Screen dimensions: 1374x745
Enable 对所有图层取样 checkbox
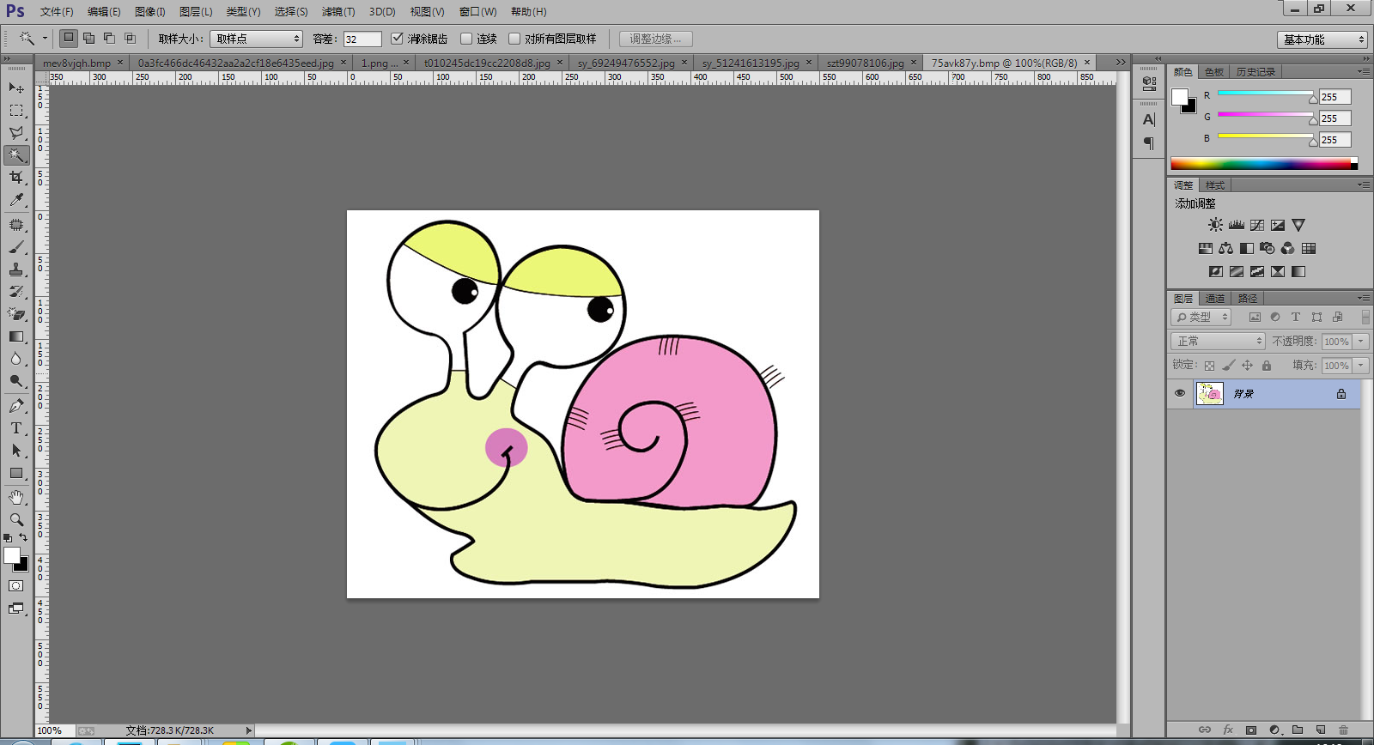point(514,39)
